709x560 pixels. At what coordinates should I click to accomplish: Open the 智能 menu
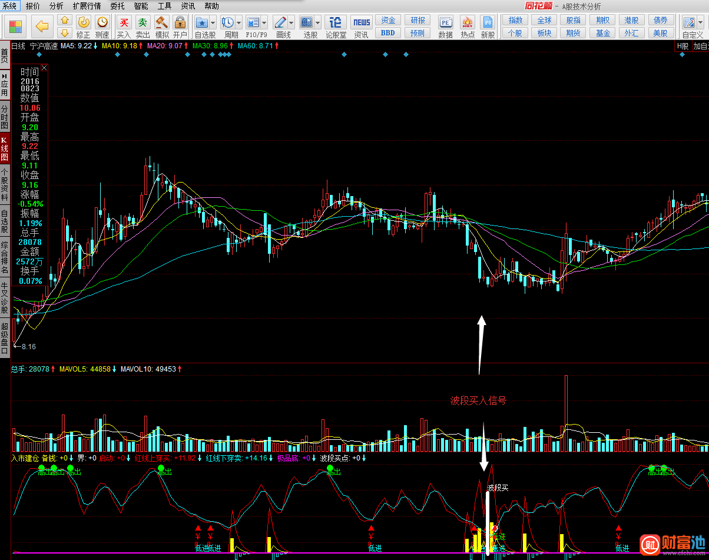click(x=141, y=6)
